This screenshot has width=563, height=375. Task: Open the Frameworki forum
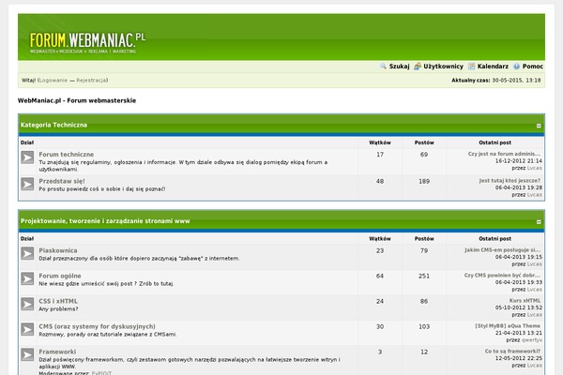click(57, 352)
